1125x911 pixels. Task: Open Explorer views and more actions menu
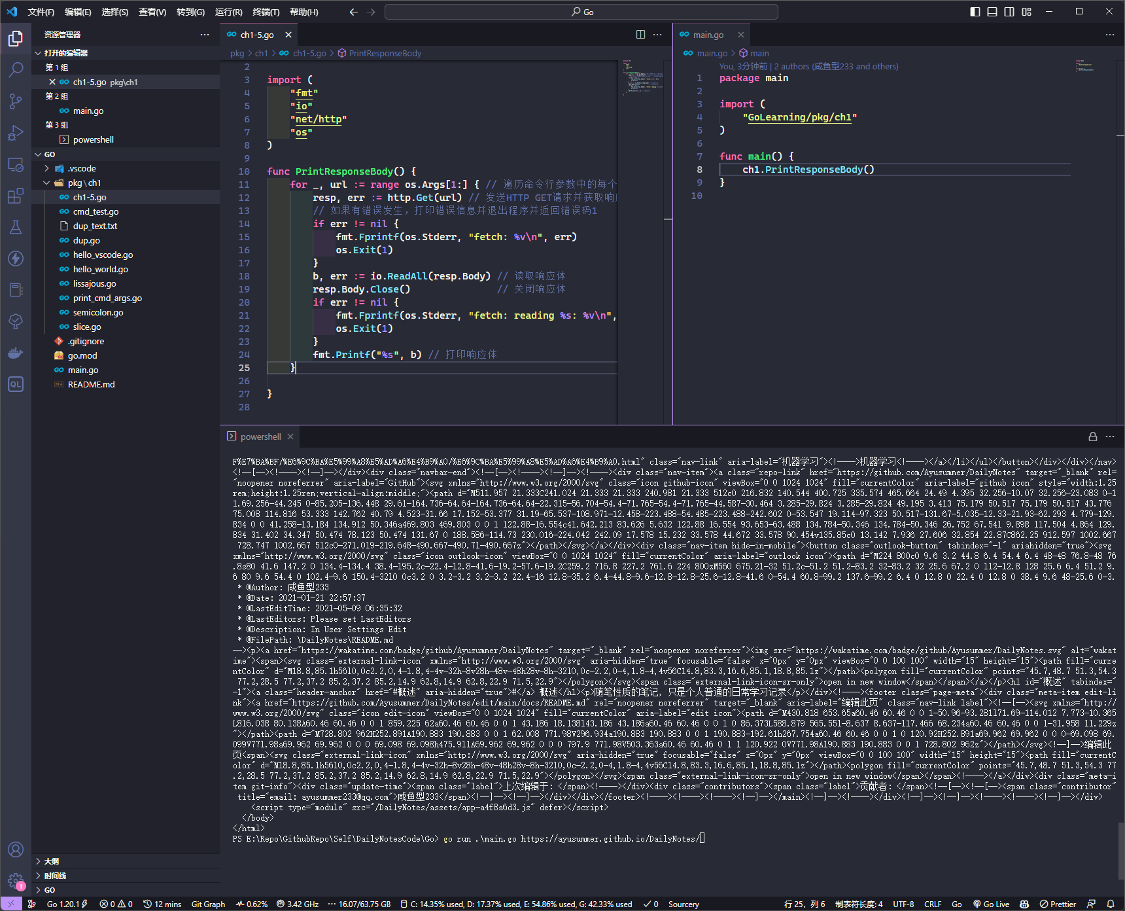coord(205,35)
